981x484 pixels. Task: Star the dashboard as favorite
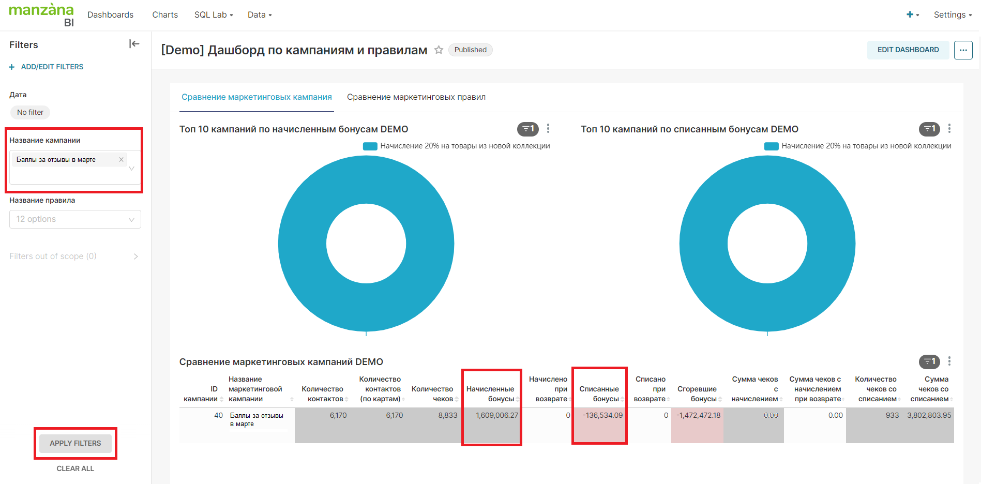(439, 50)
